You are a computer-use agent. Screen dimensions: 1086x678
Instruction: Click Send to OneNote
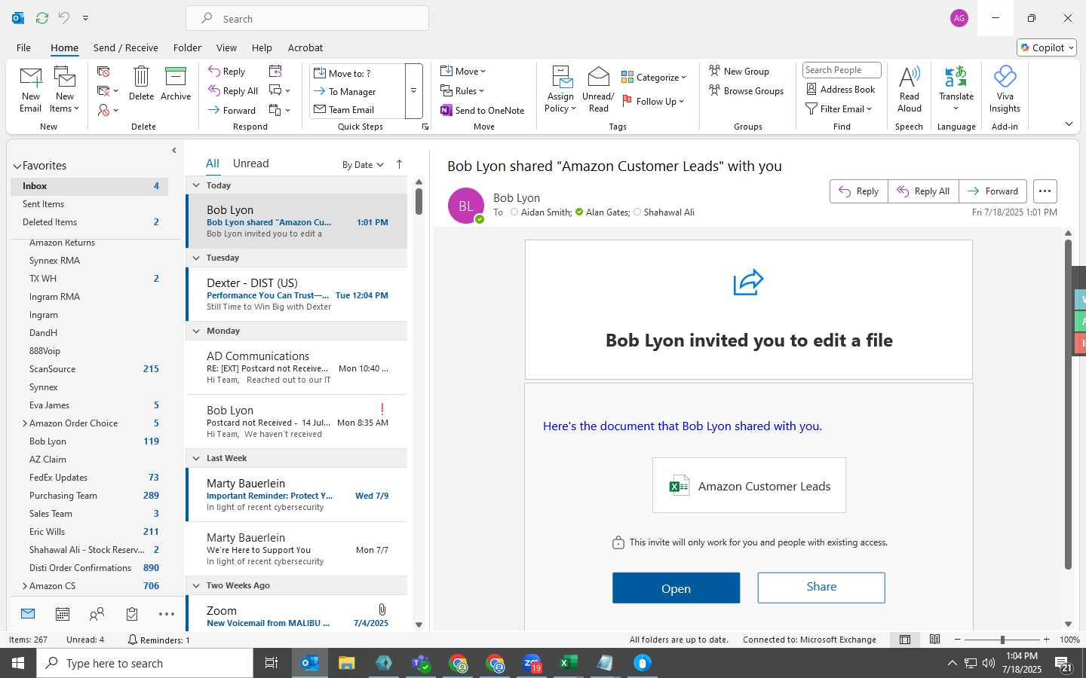coord(483,110)
